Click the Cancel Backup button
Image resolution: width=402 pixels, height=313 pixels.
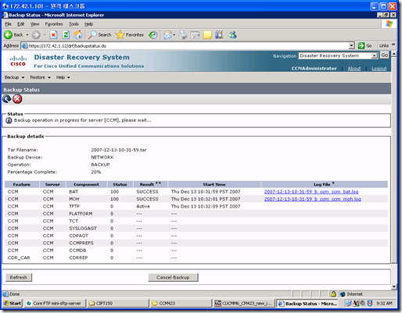(173, 277)
